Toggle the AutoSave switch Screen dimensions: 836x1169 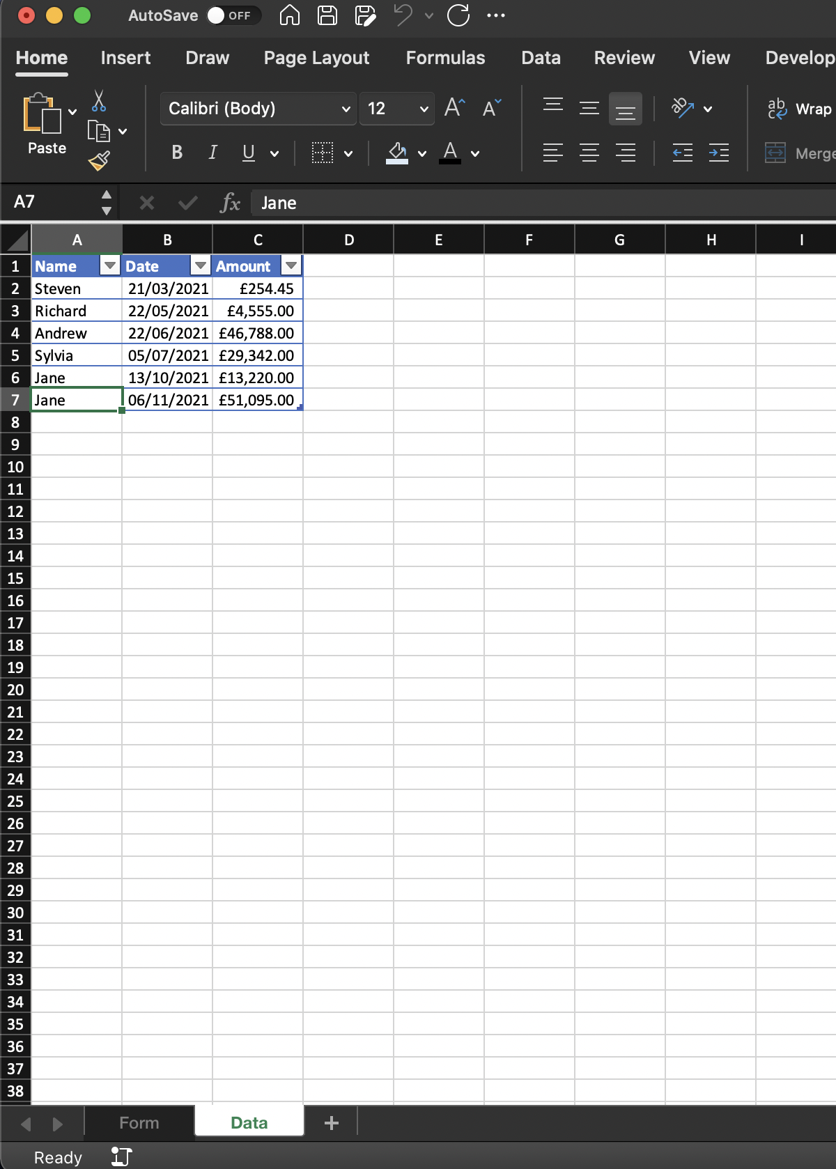(x=233, y=15)
